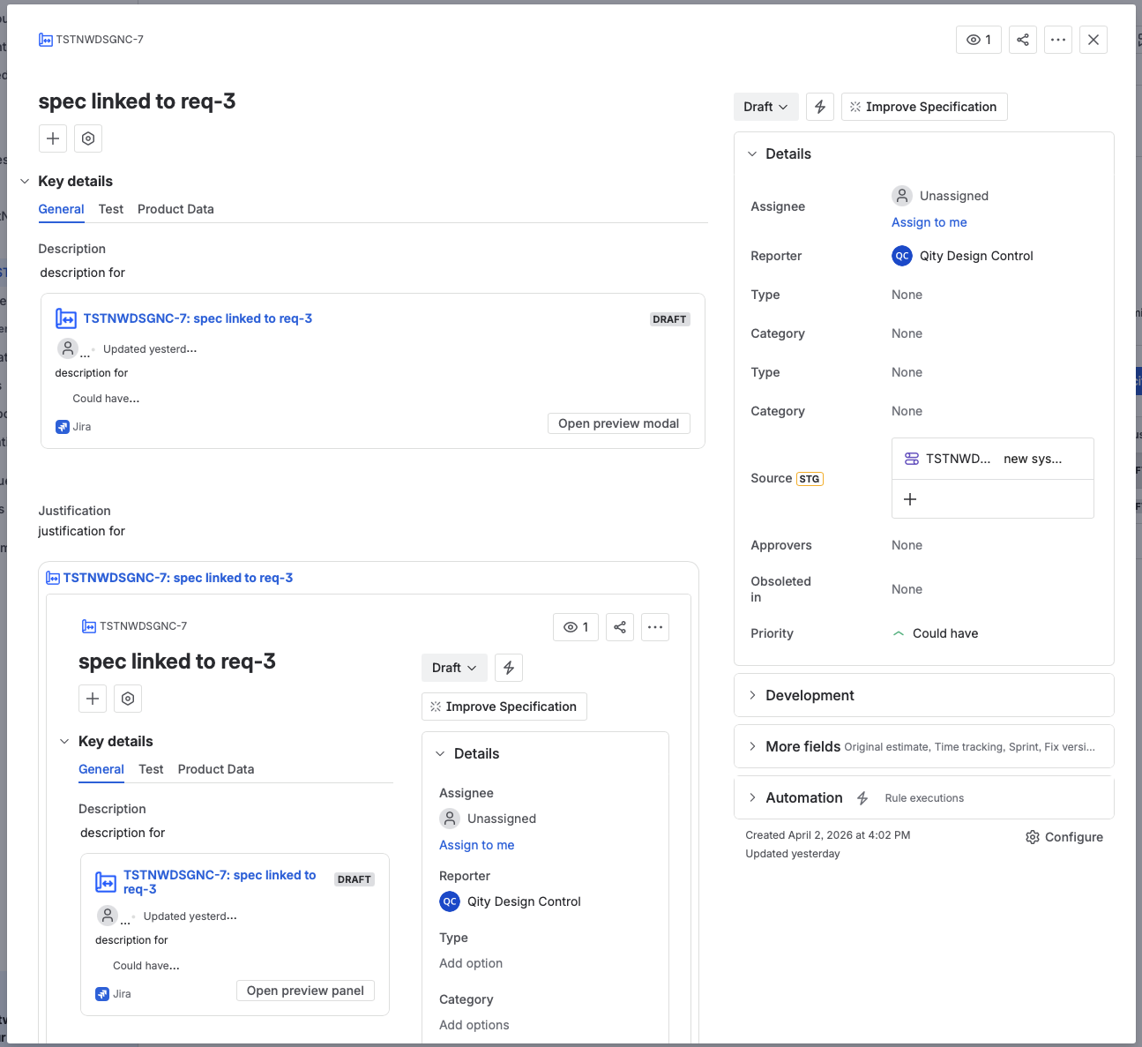Close the issue modal with X
1142x1047 pixels.
1093,40
